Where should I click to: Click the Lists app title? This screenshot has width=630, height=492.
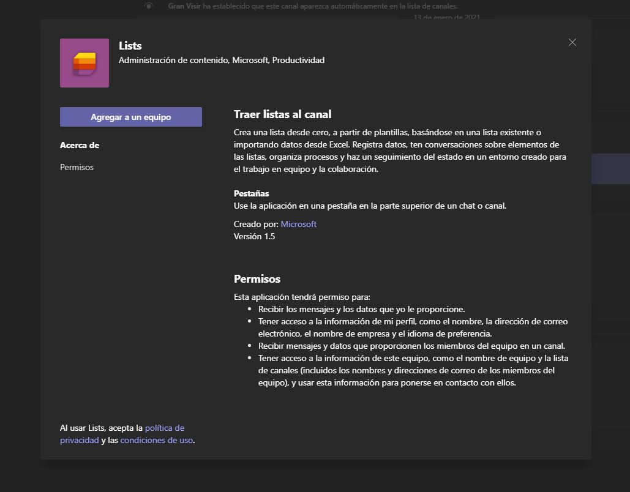[130, 46]
